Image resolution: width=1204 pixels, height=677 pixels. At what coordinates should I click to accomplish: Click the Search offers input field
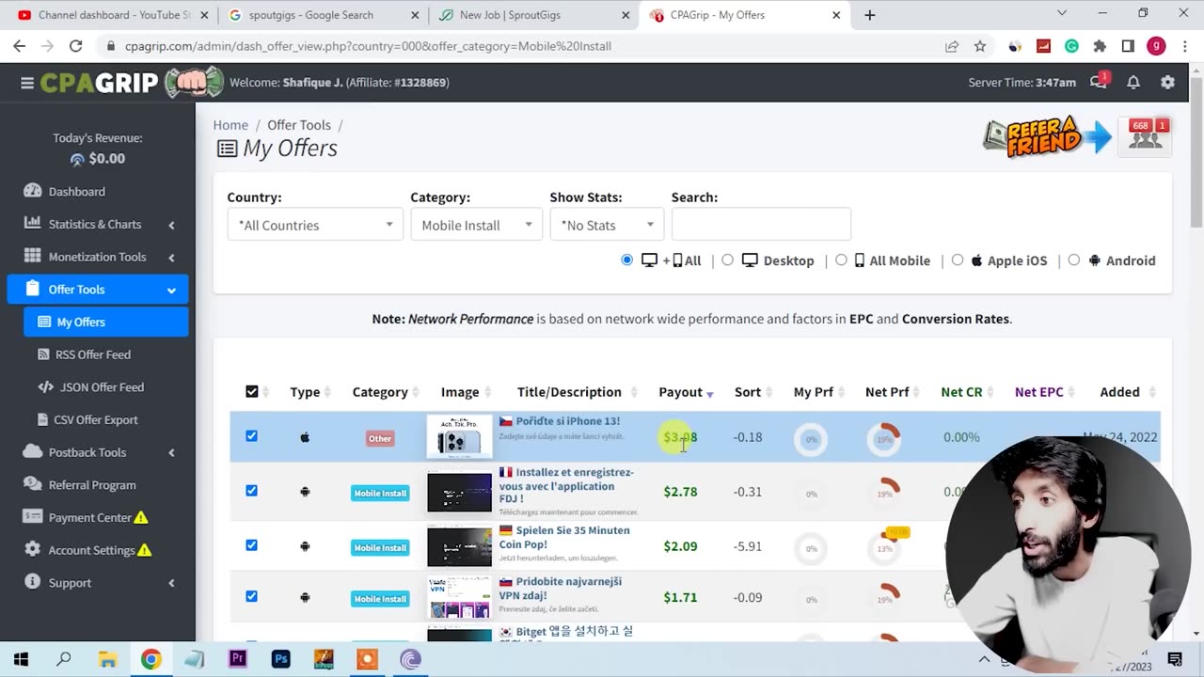point(761,225)
